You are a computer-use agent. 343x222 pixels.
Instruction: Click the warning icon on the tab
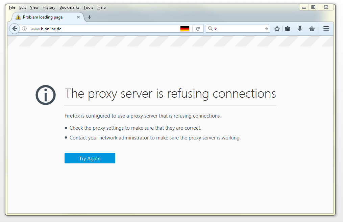[x=18, y=17]
